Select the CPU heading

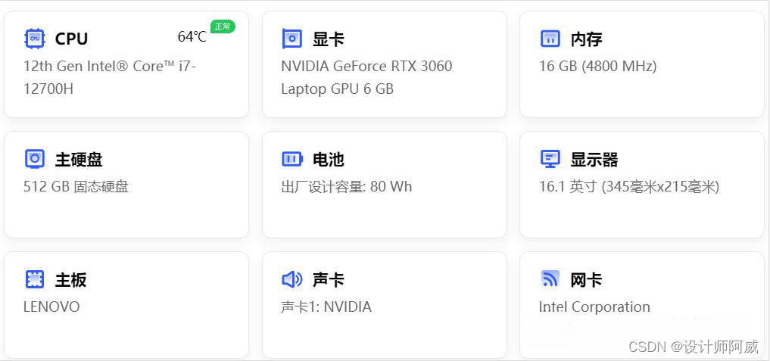point(71,39)
